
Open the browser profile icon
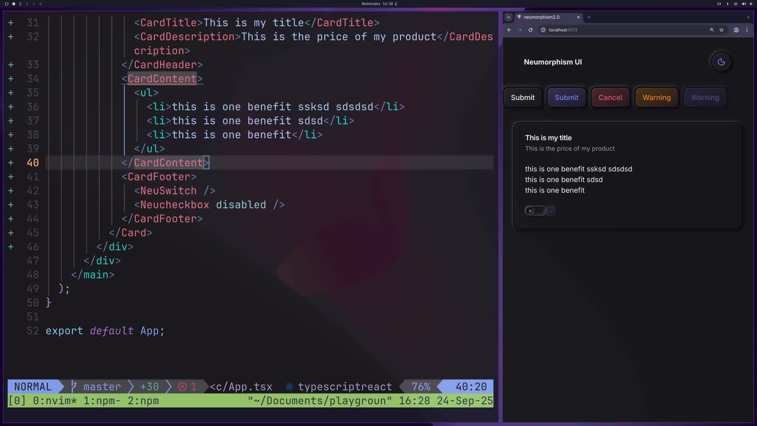coord(736,30)
